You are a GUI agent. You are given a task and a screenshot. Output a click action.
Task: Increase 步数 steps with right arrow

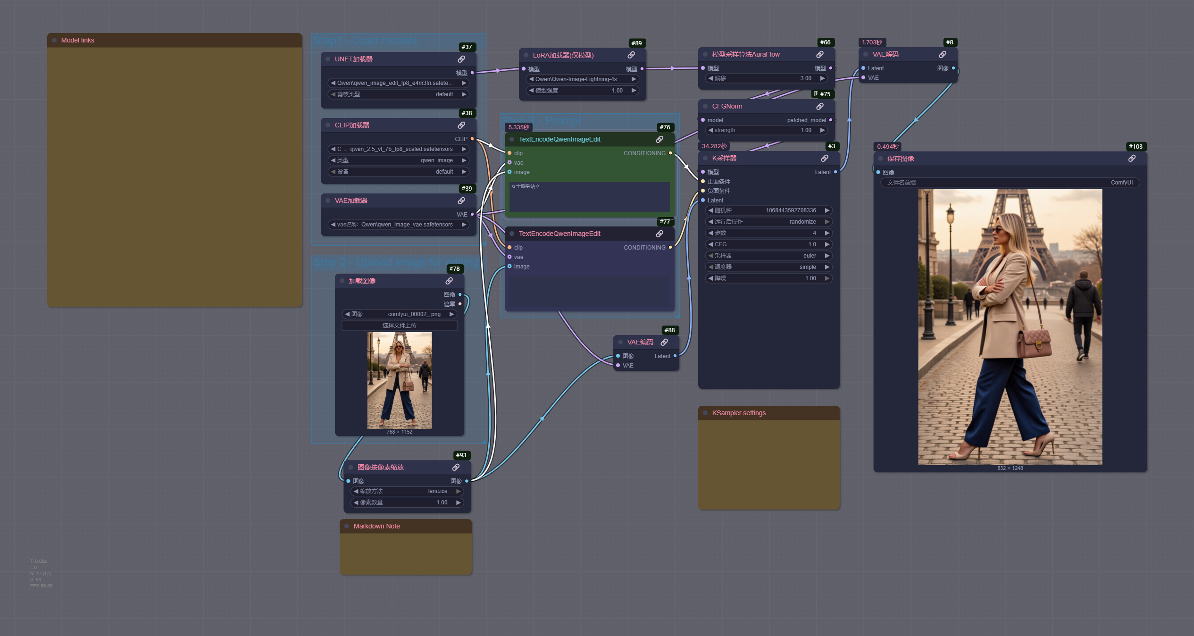click(x=827, y=233)
